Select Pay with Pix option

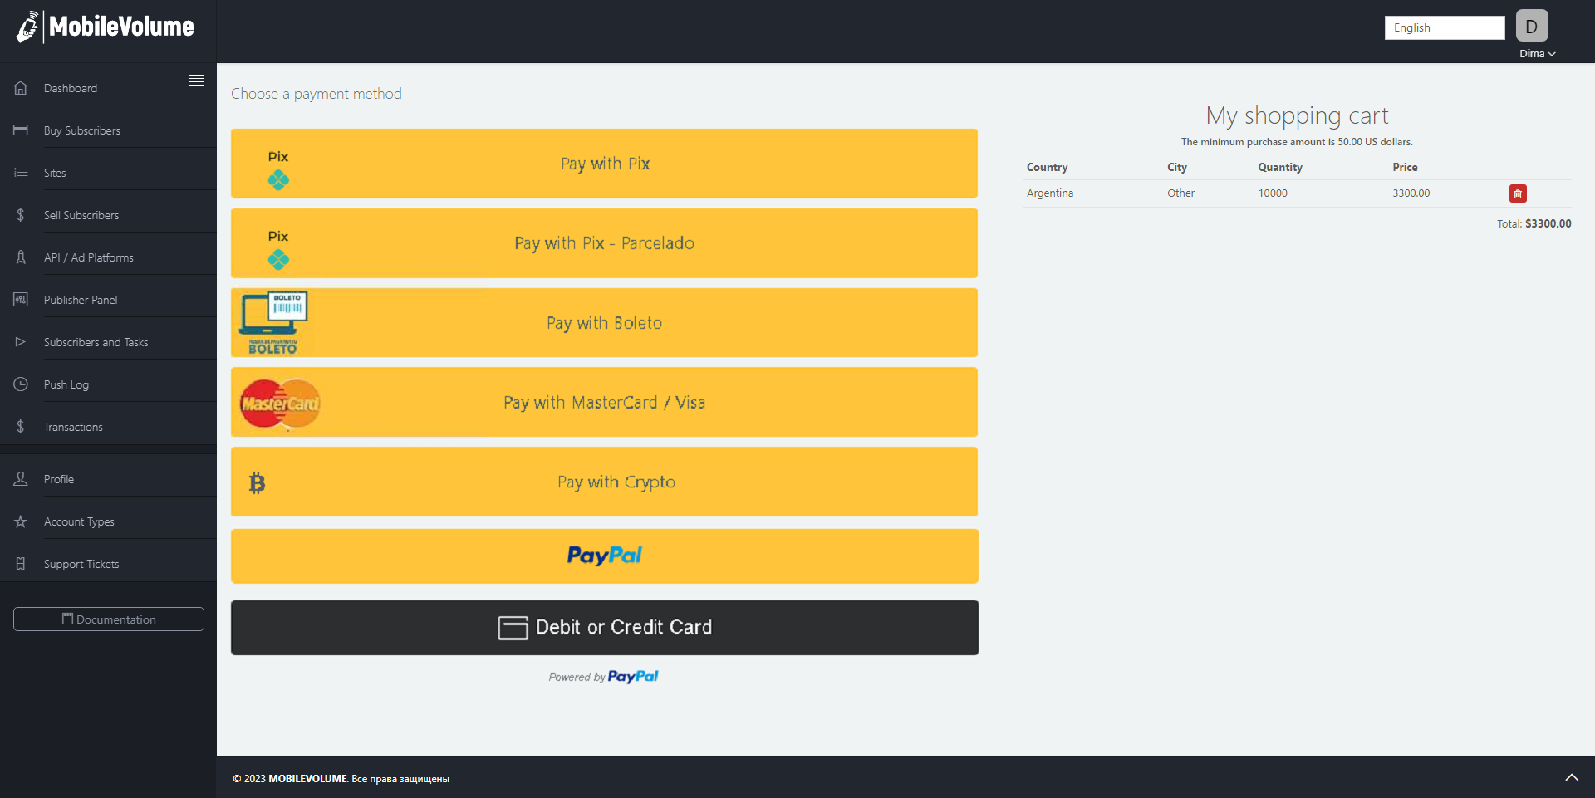(x=604, y=164)
